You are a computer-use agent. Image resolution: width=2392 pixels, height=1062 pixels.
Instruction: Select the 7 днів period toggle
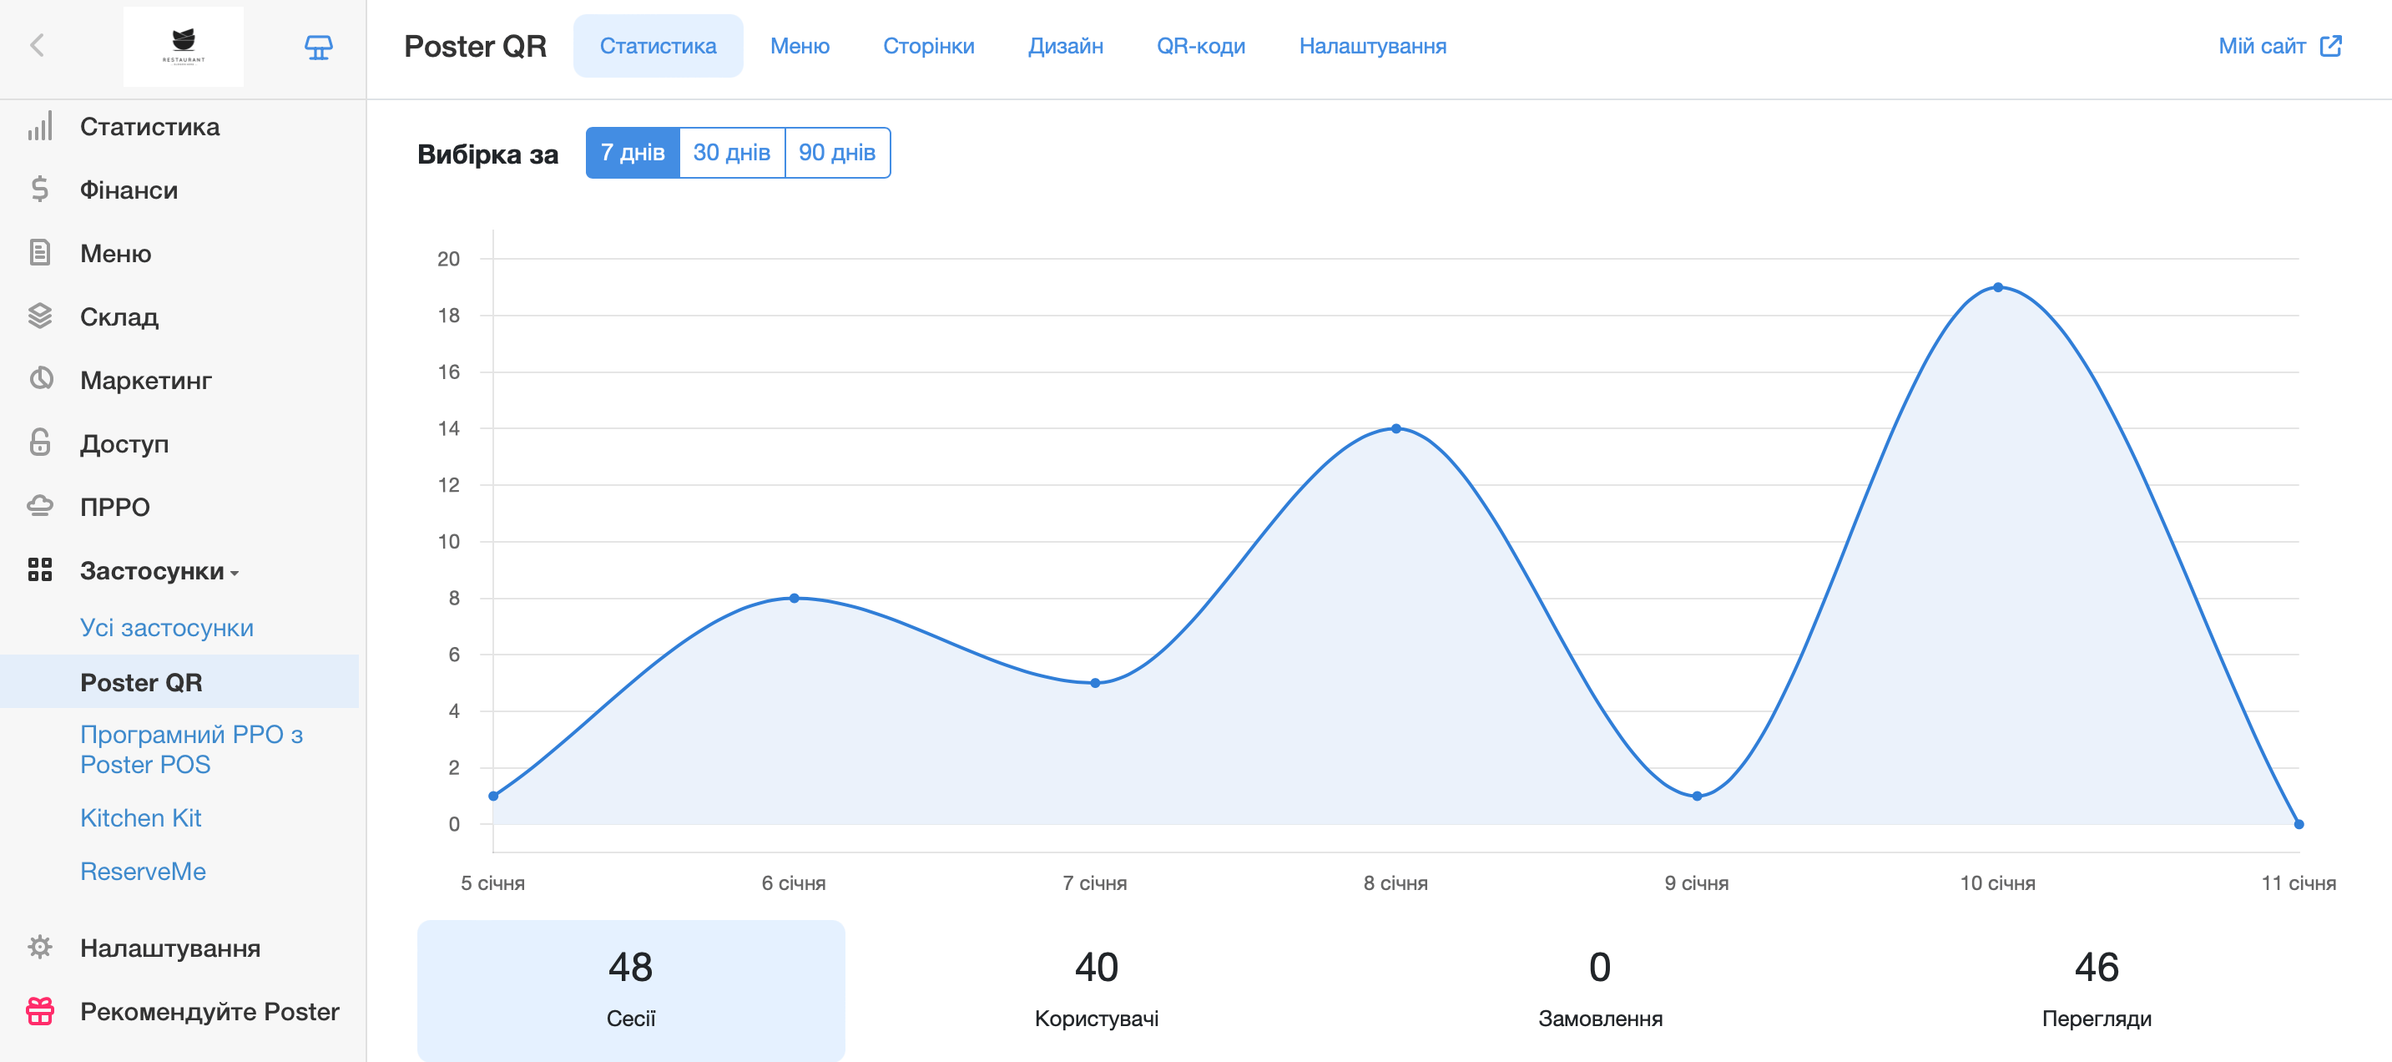click(x=633, y=153)
